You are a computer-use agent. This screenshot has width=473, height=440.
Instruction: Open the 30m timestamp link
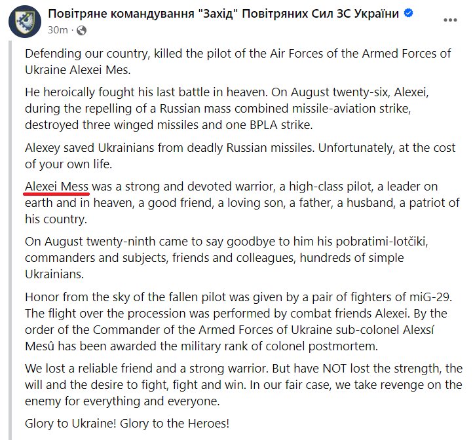[58, 30]
